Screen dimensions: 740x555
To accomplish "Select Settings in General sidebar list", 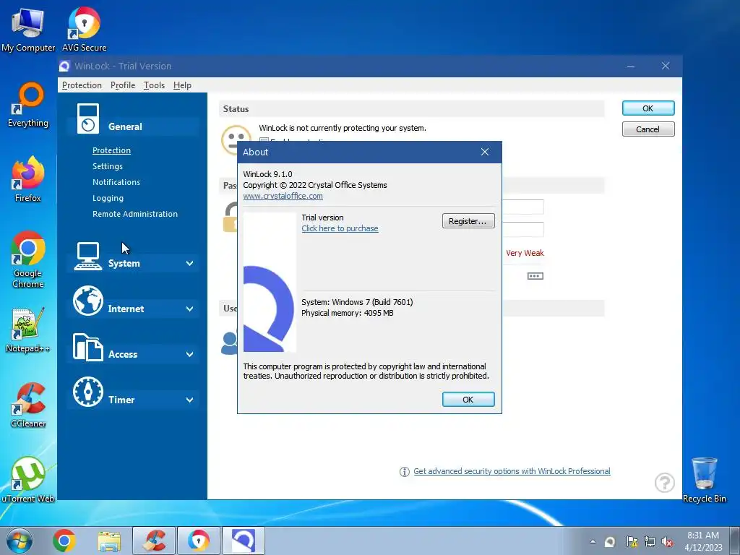I will [x=108, y=166].
